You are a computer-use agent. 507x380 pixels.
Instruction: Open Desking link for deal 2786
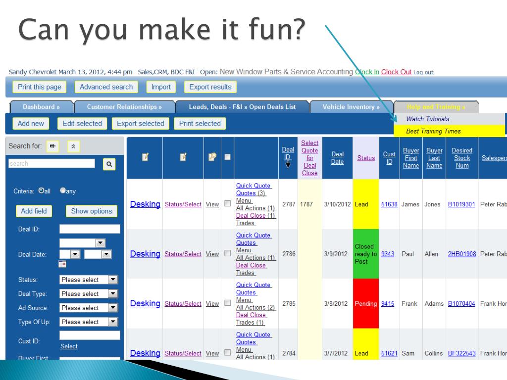coord(145,254)
